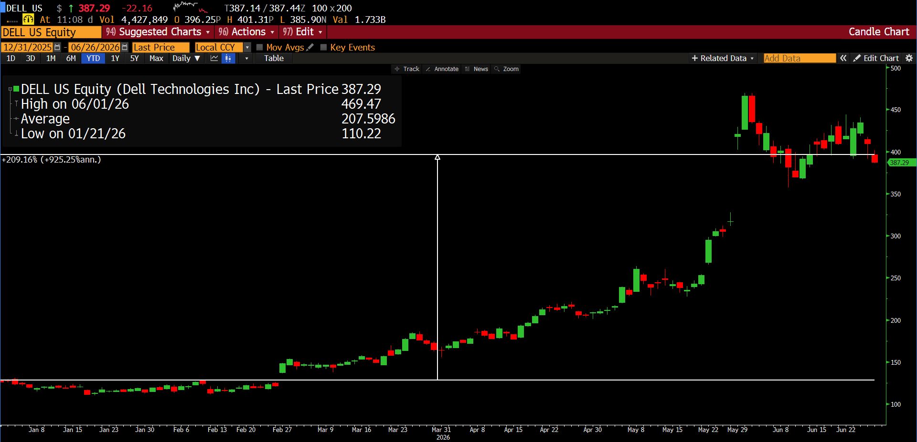
Task: Open the end date calendar picker
Action: point(125,47)
